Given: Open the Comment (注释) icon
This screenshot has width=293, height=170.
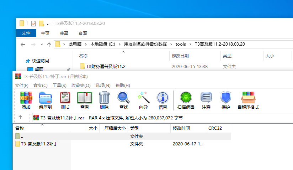Looking at the screenshot, I should [206, 98].
